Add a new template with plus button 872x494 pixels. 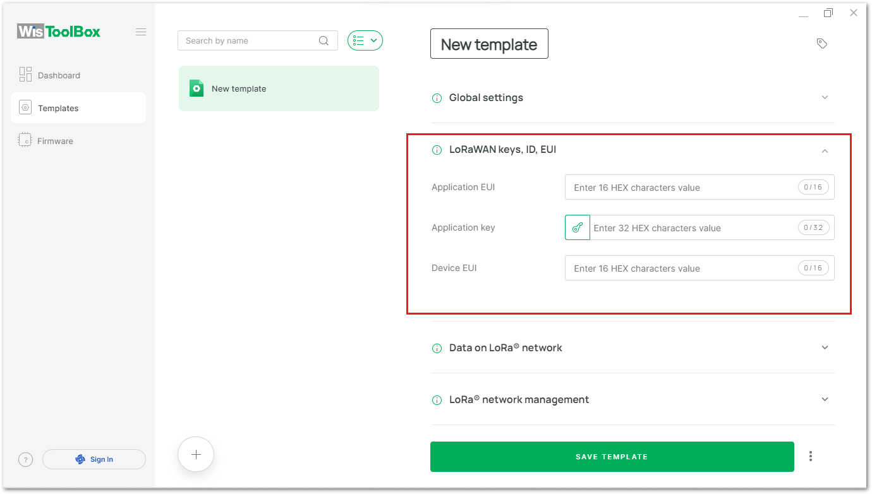196,454
